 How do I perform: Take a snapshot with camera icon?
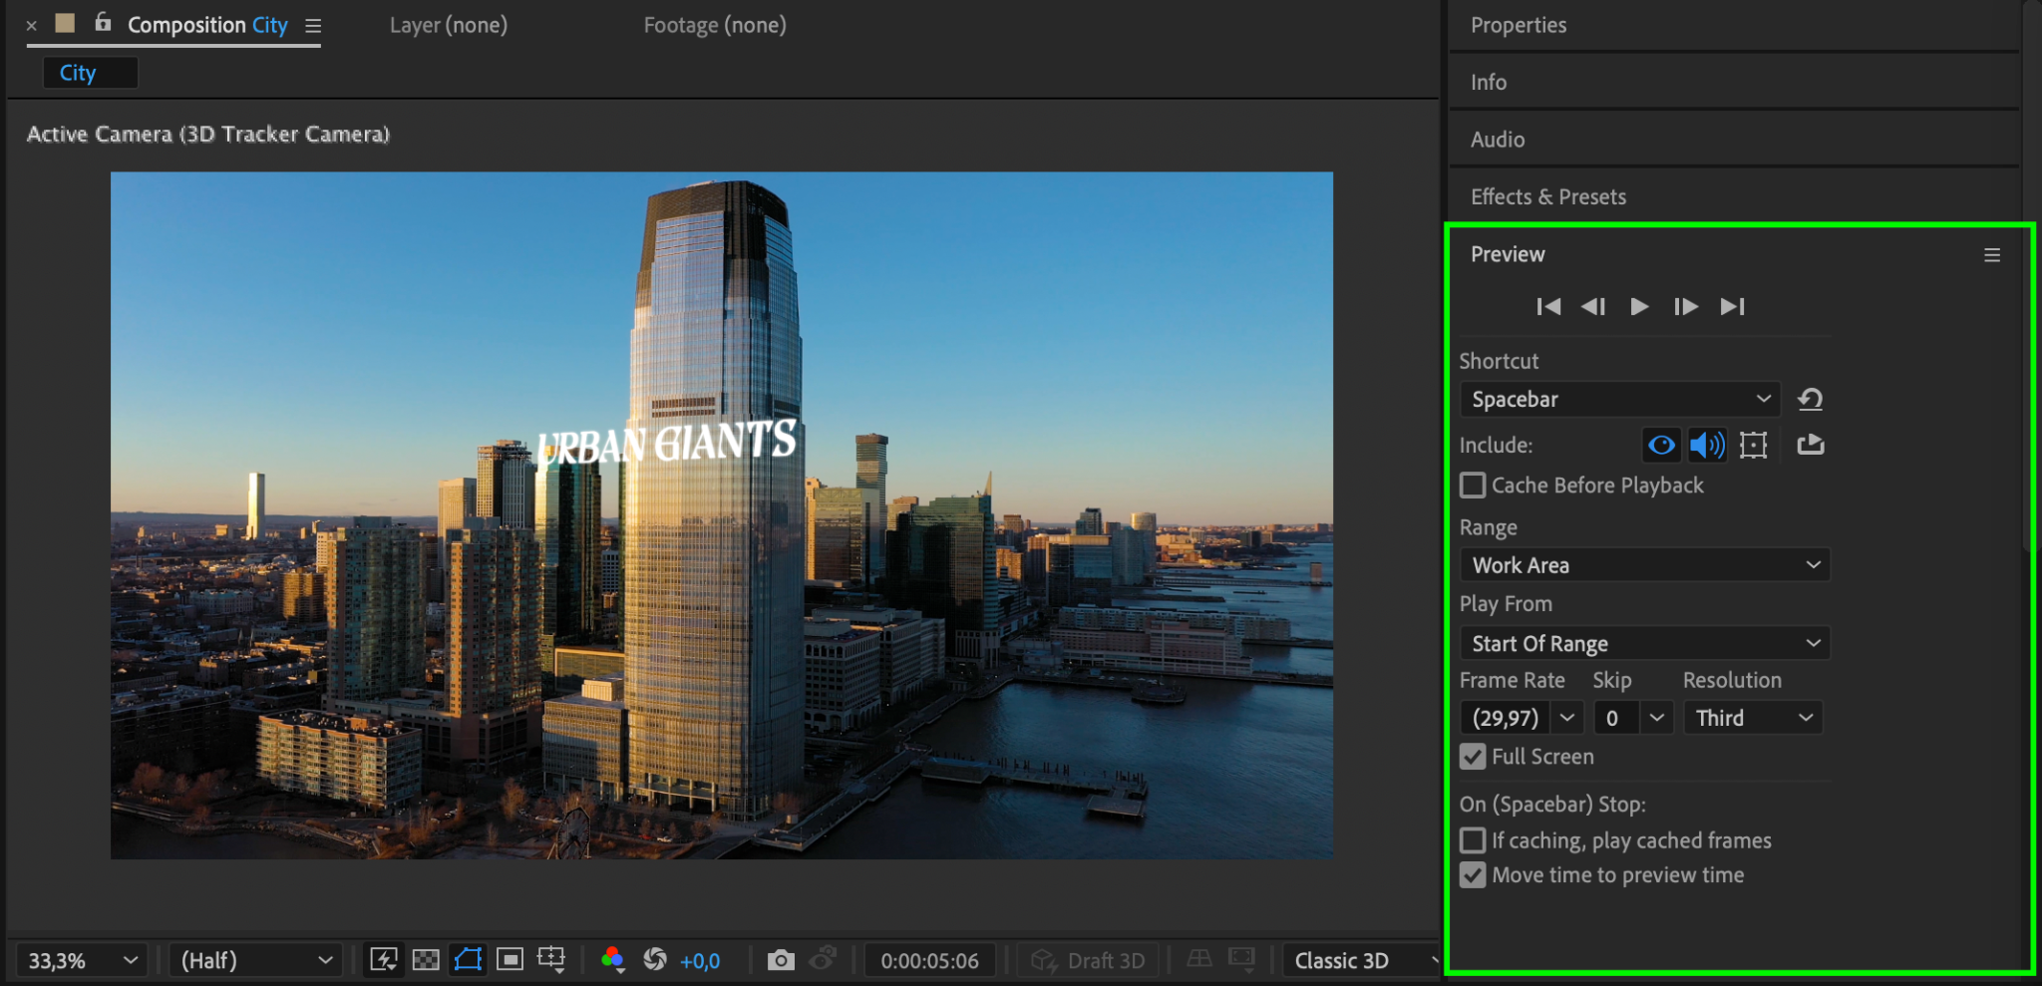pos(781,960)
